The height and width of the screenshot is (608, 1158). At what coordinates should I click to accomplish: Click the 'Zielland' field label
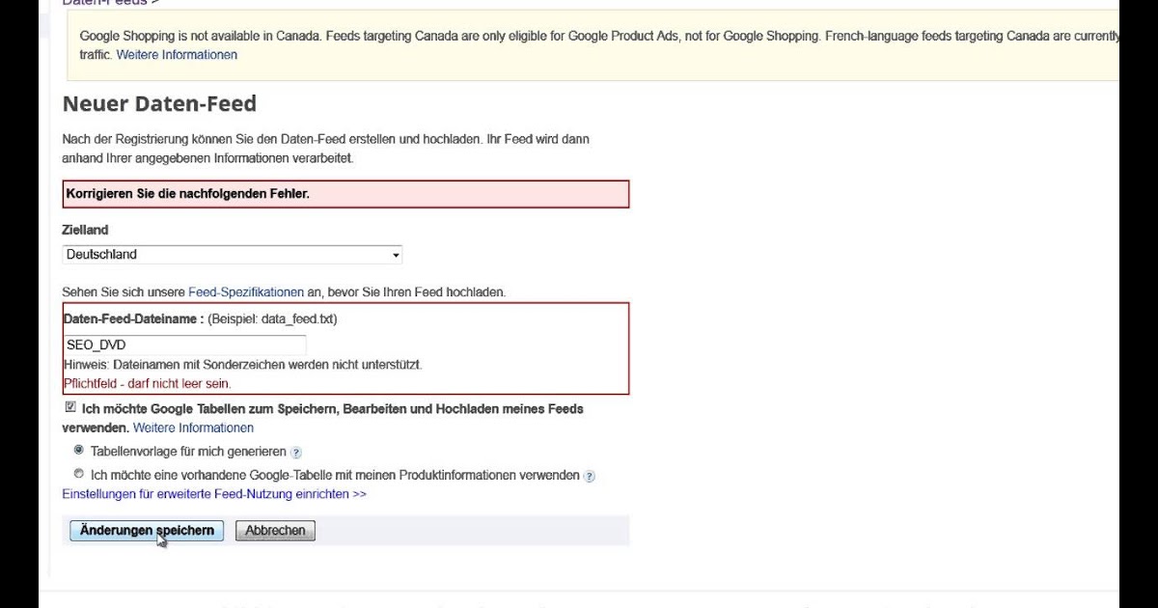coord(85,230)
